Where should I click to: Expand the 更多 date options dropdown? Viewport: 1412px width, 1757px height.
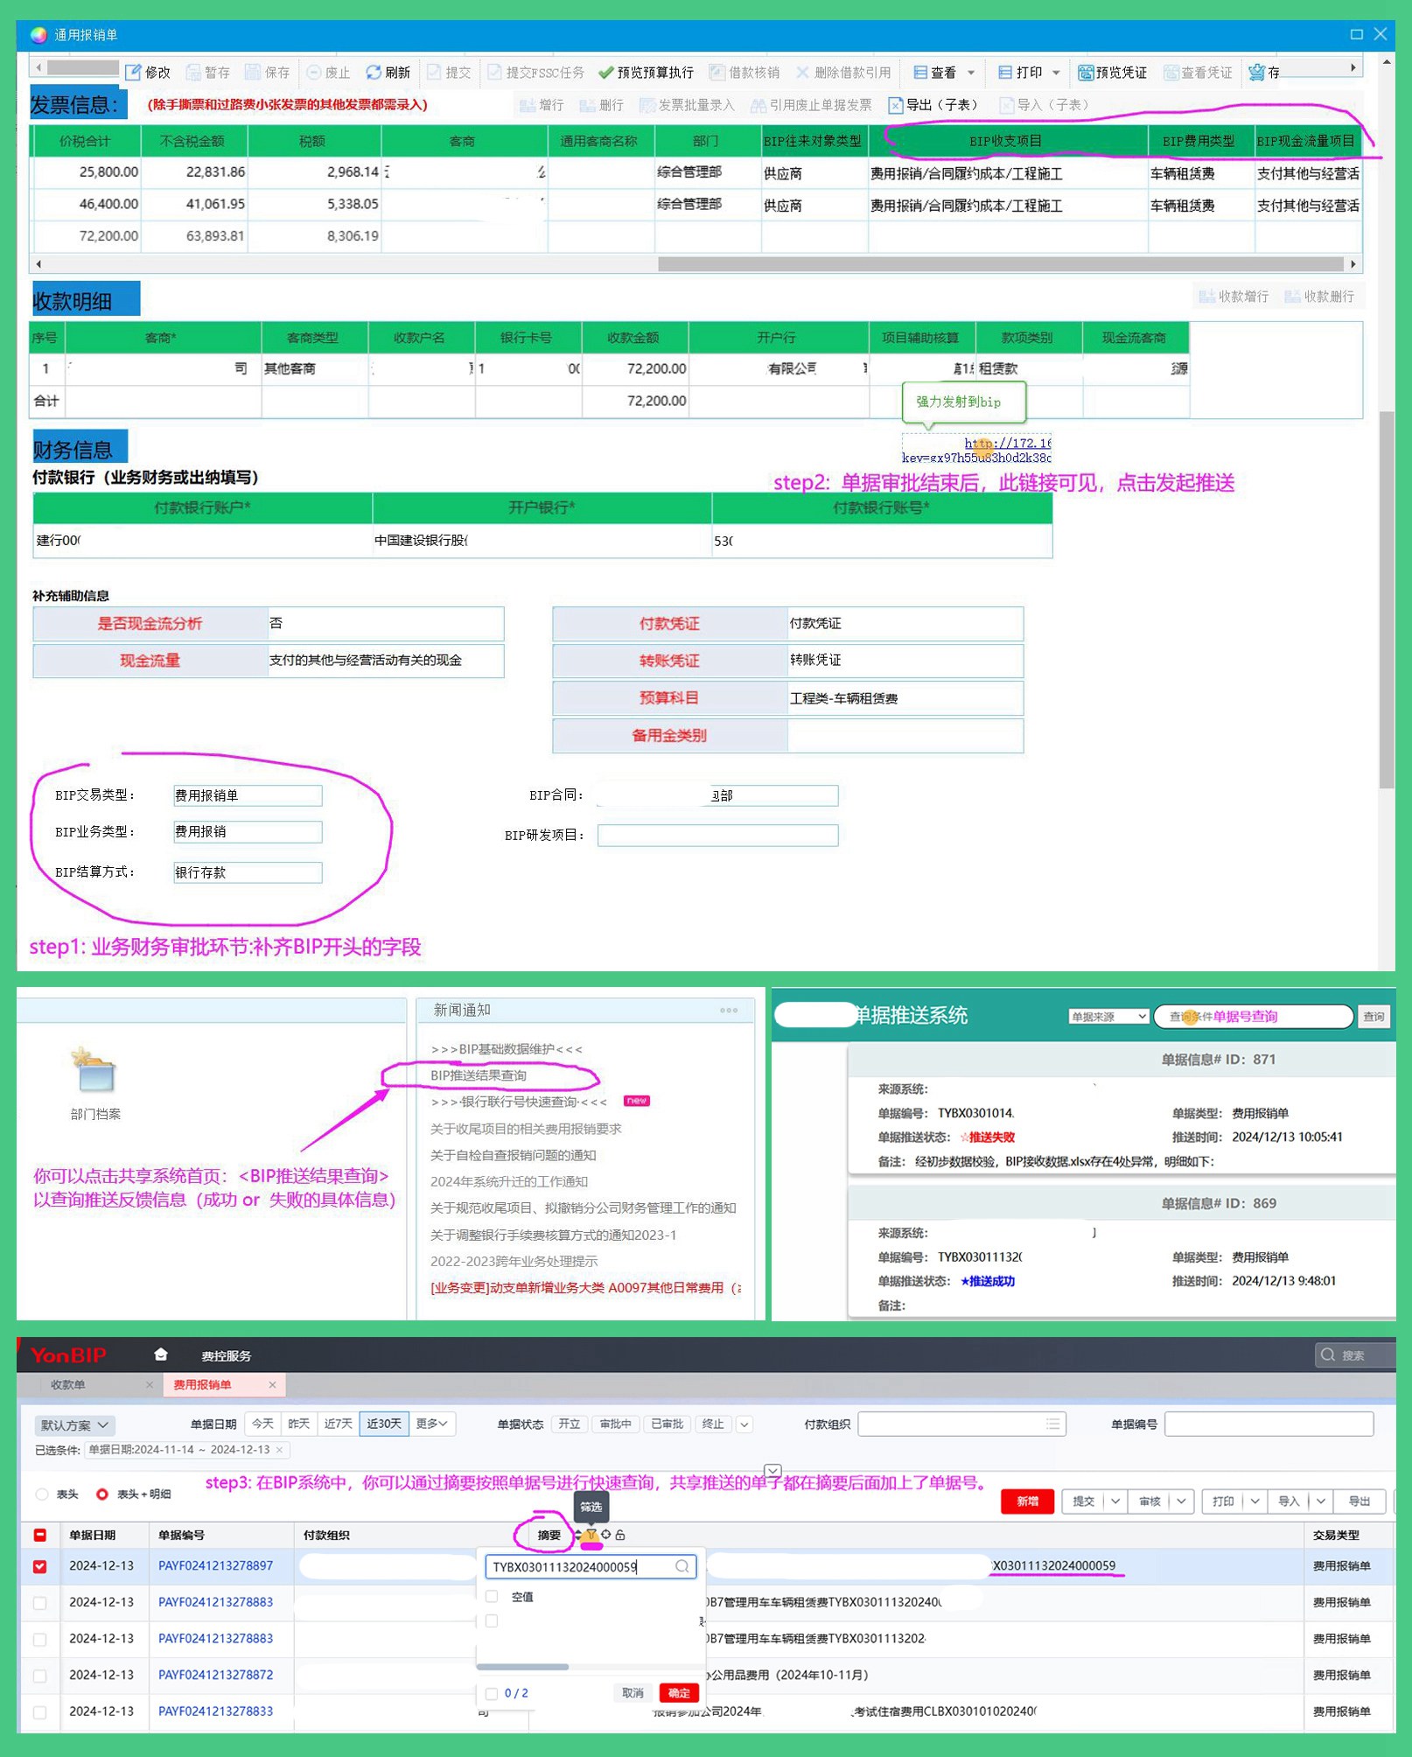coord(431,1424)
